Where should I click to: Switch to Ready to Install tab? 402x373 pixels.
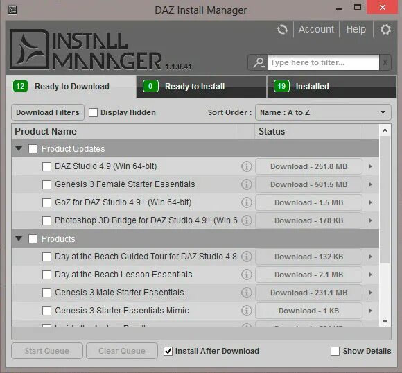(x=201, y=87)
